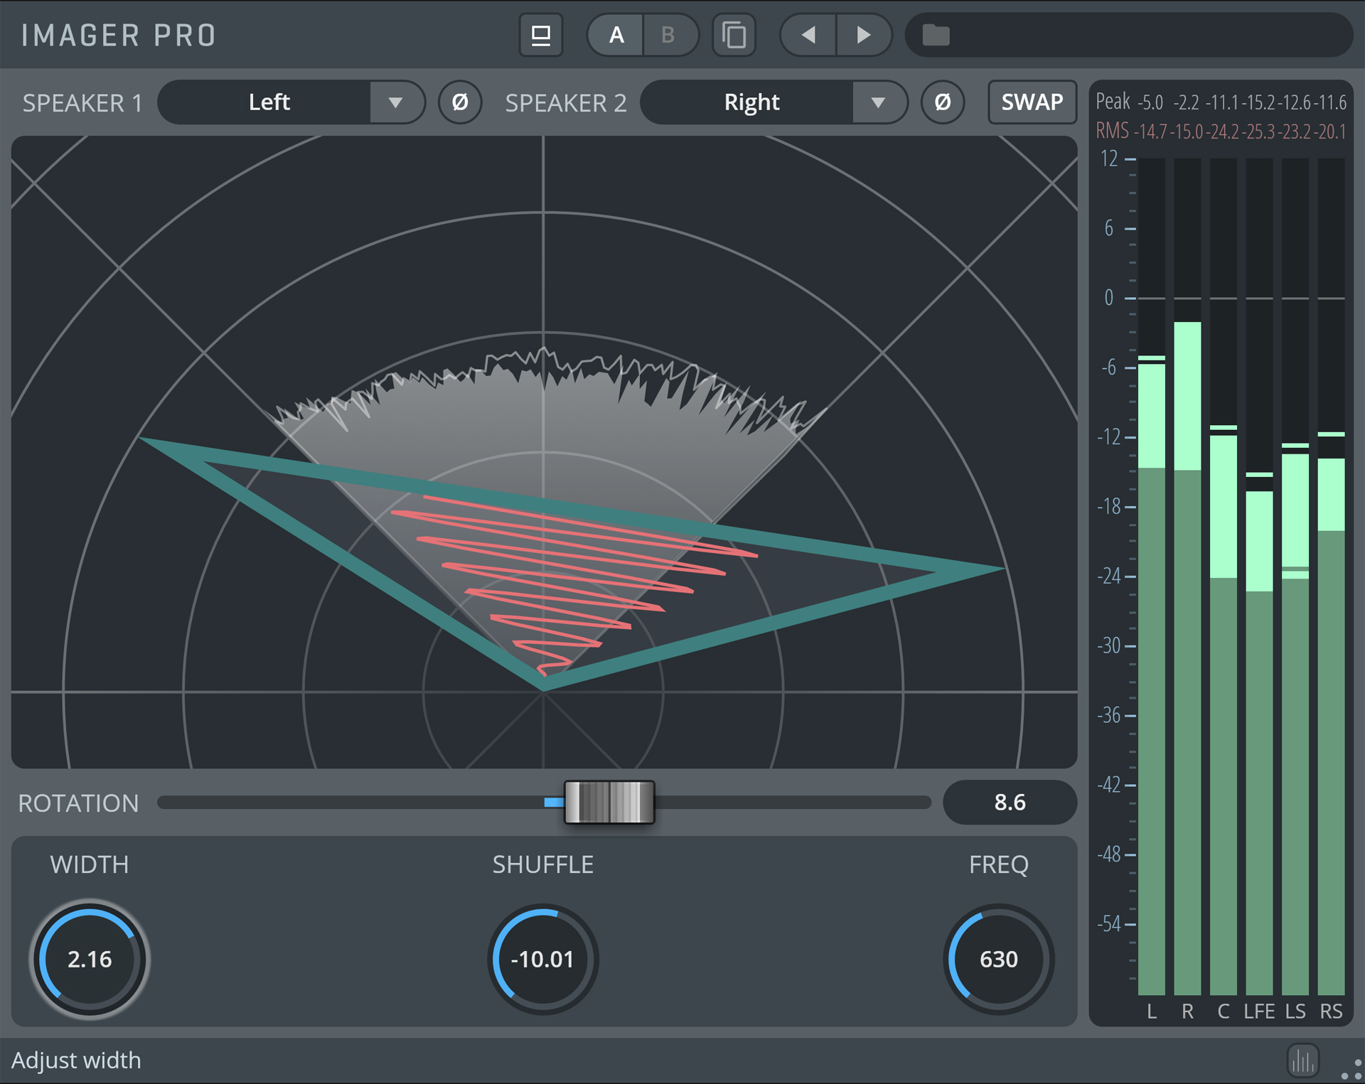The image size is (1365, 1084).
Task: Toggle the meter panel icon at bottom right
Action: [x=1302, y=1061]
